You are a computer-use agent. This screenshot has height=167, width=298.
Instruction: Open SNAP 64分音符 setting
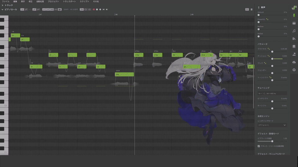(x=71, y=10)
